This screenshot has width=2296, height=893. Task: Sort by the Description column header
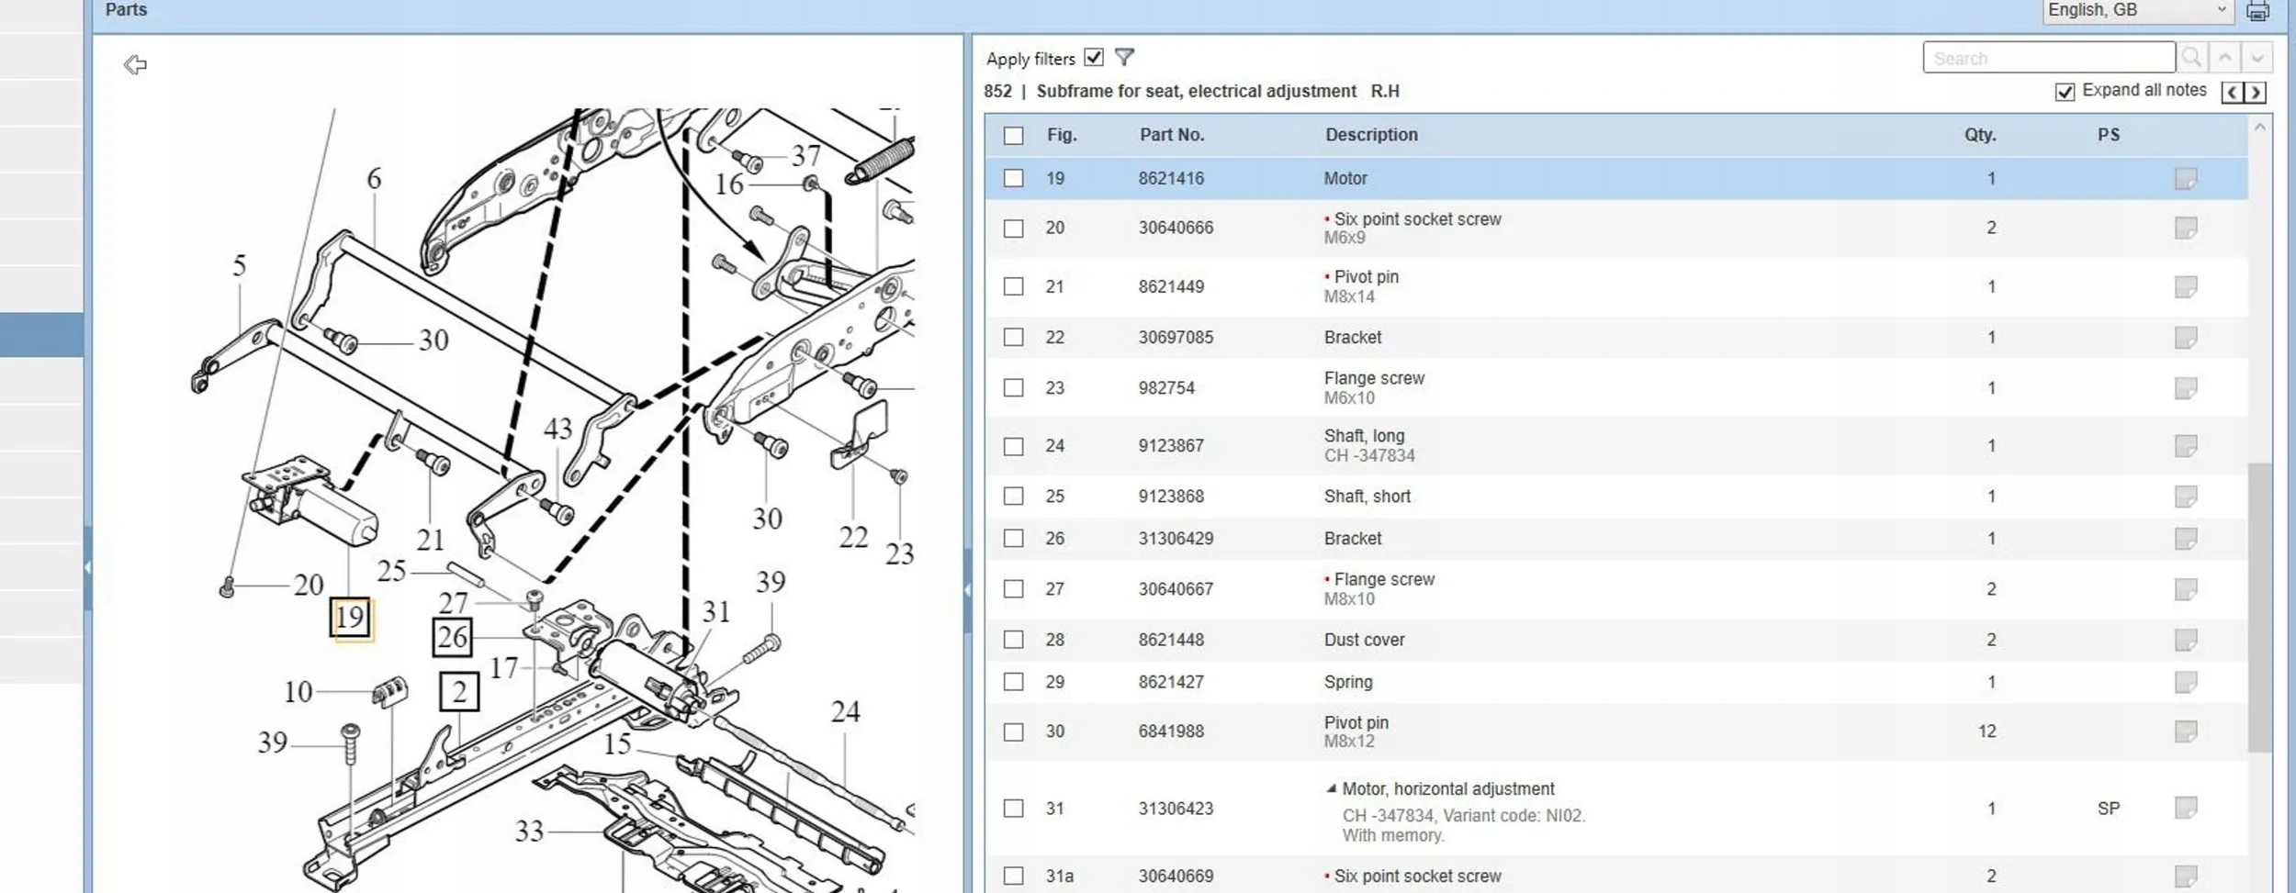(1371, 135)
